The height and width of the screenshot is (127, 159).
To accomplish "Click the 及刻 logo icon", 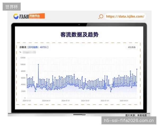I will pos(16,16).
